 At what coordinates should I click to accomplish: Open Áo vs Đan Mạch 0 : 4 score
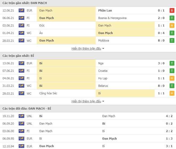(x=161, y=33)
